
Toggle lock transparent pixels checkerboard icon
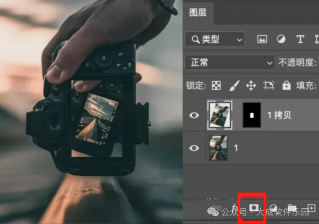(x=216, y=85)
